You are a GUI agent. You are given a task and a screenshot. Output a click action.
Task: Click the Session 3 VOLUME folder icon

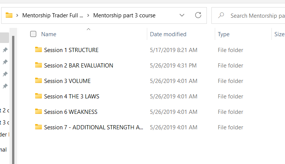38,81
